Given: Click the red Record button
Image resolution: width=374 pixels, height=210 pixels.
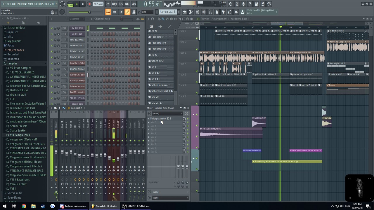Looking at the screenshot, I should tap(89, 4).
